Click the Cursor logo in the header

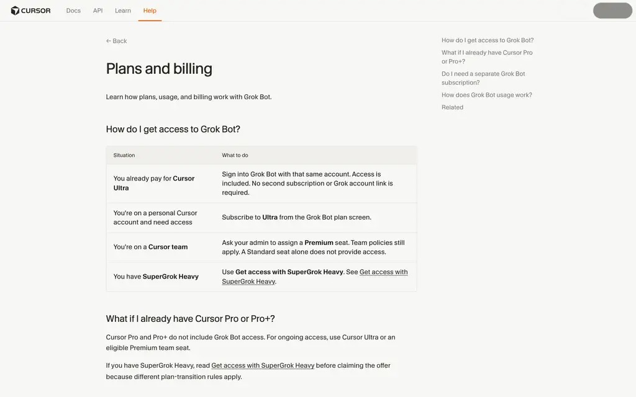[31, 11]
